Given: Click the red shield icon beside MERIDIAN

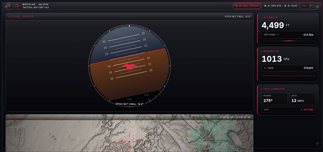Looking at the screenshot, I should pyautogui.click(x=18, y=6).
